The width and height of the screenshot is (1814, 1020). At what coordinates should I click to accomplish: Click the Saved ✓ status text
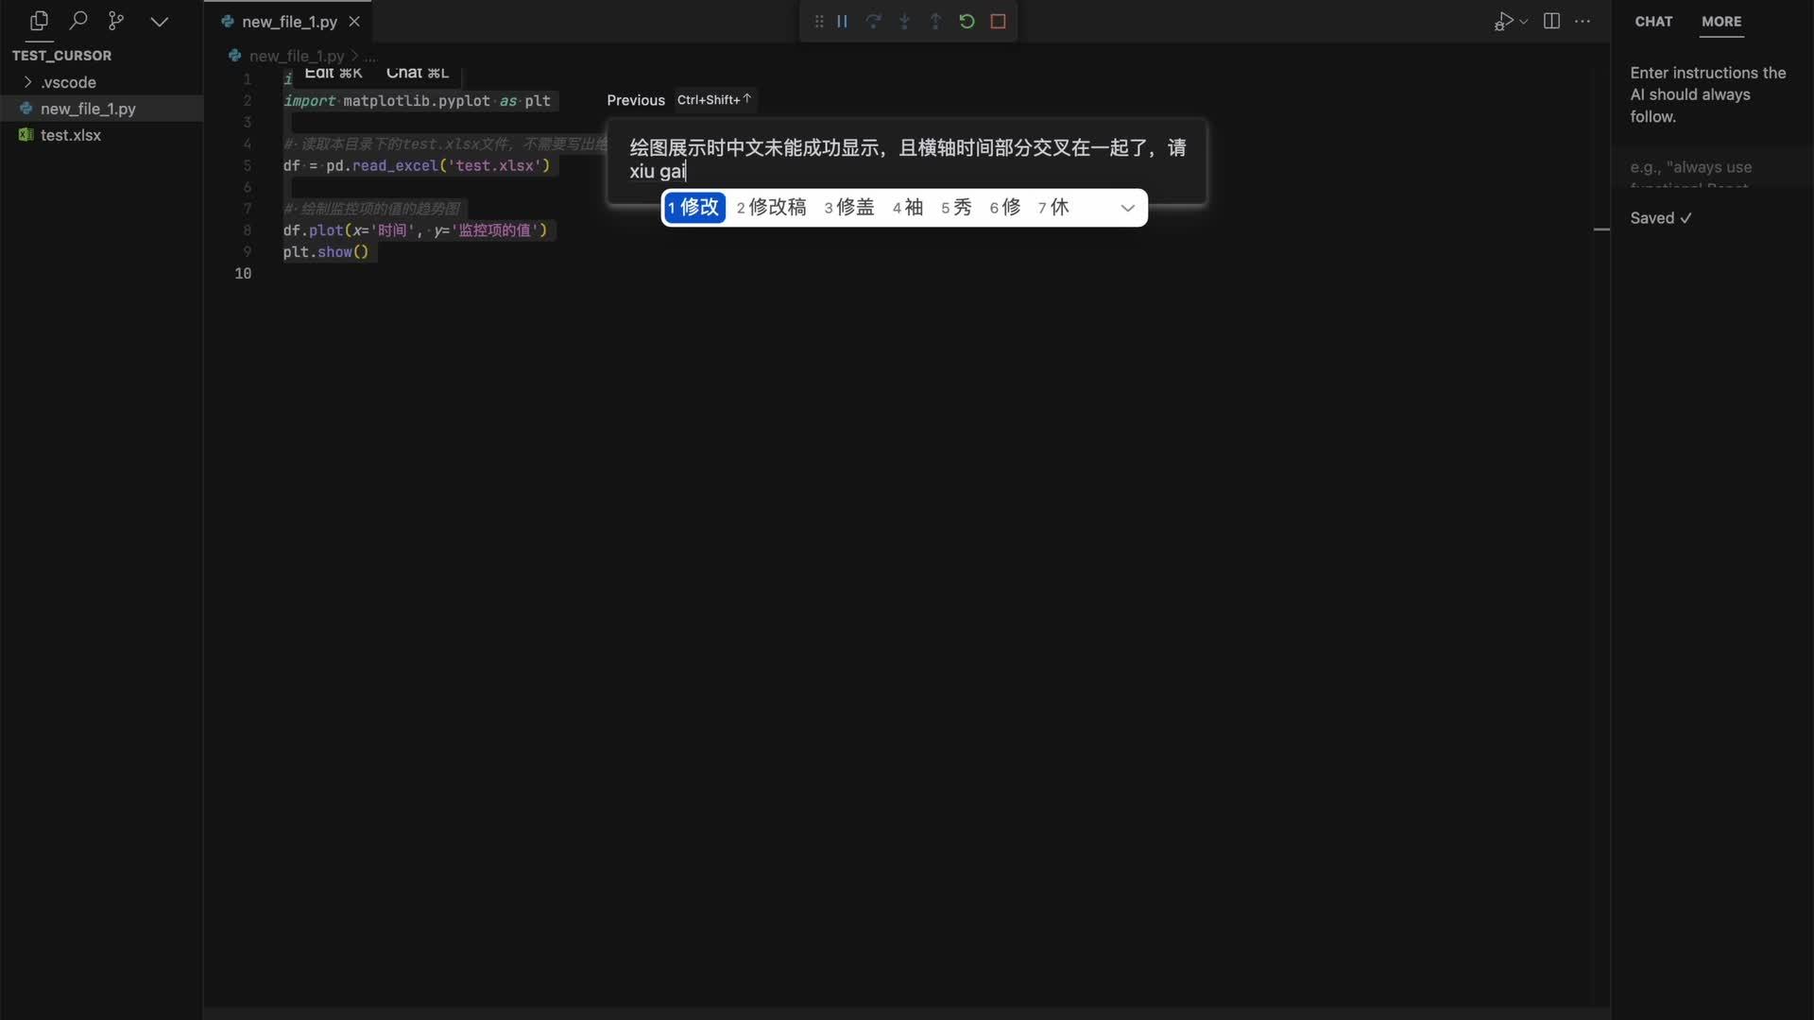pyautogui.click(x=1660, y=218)
